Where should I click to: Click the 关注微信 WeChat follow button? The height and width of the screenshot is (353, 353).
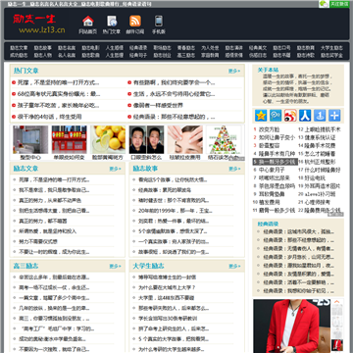(339, 4)
